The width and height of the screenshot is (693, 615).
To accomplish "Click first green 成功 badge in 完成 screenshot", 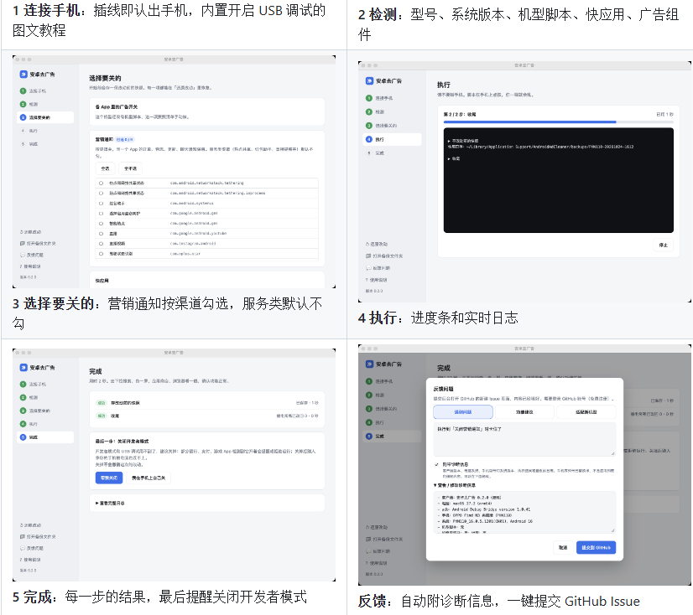I will (102, 403).
